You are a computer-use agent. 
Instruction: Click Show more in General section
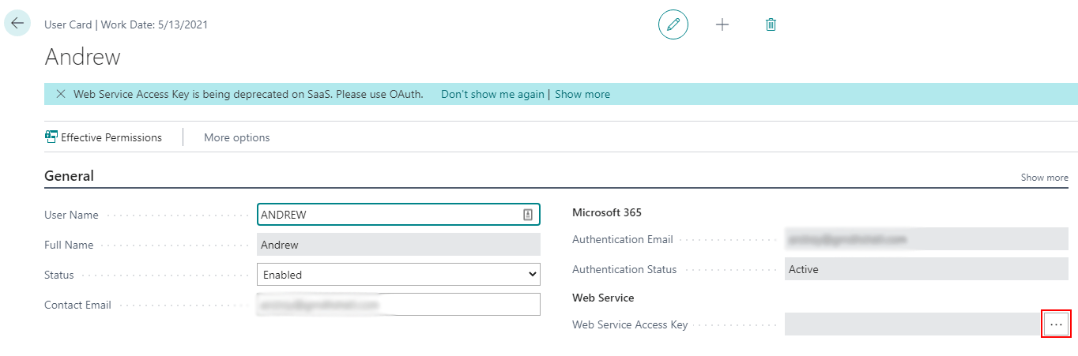pos(1044,178)
